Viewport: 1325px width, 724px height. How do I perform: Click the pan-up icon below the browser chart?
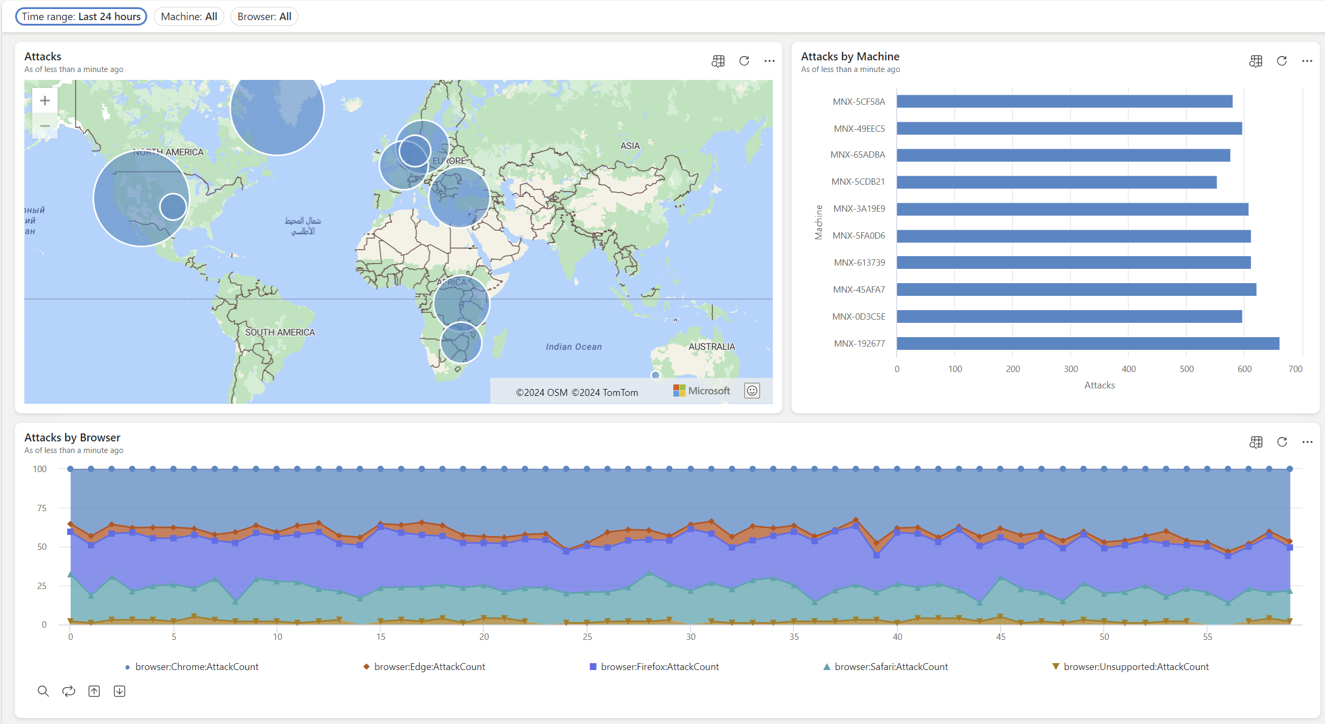coord(94,691)
